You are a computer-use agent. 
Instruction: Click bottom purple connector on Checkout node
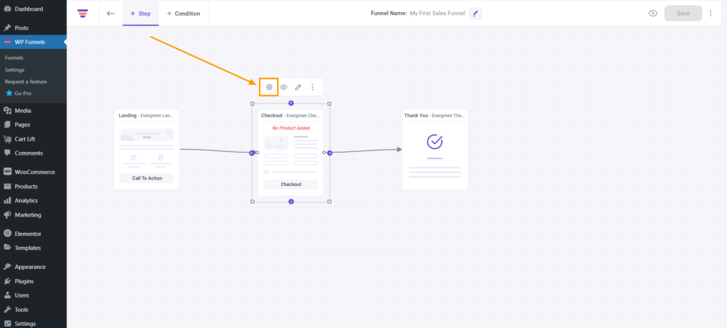click(291, 202)
